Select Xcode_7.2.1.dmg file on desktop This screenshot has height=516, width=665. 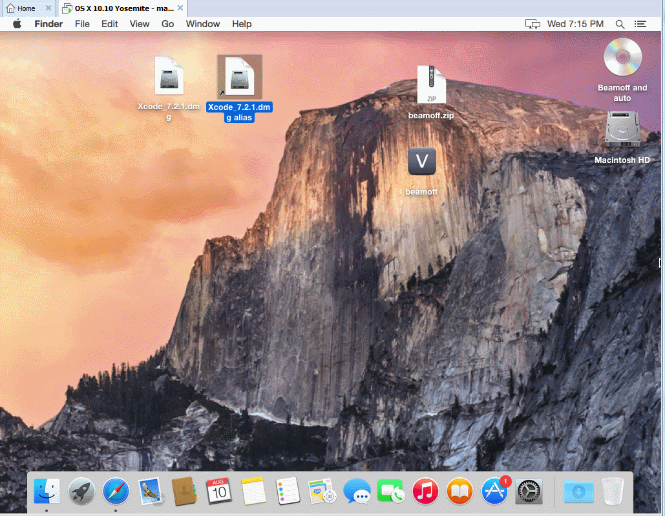(169, 76)
